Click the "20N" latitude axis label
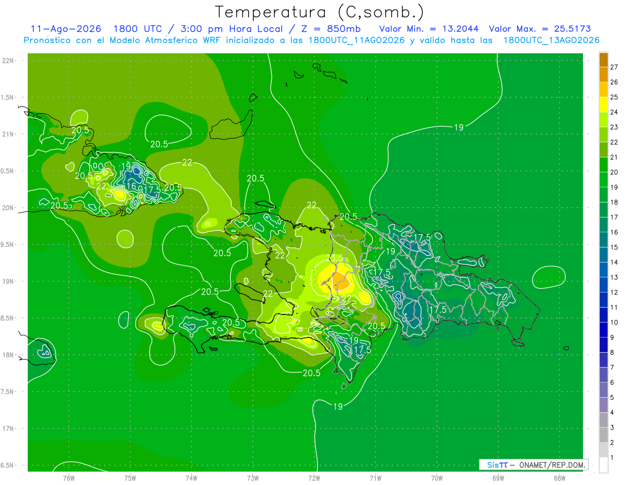The image size is (628, 485). [x=8, y=208]
